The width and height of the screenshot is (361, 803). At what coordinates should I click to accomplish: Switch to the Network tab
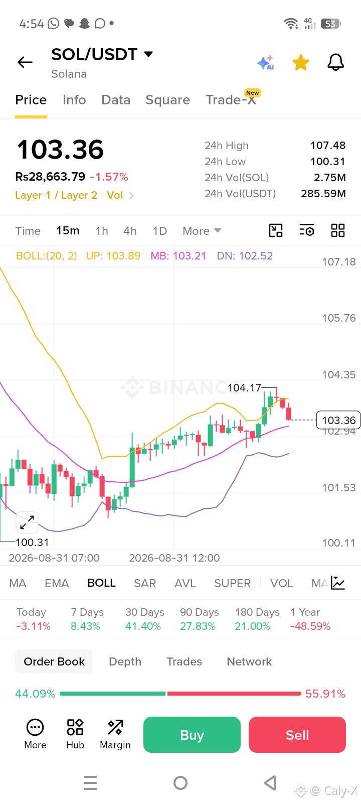pyautogui.click(x=249, y=661)
